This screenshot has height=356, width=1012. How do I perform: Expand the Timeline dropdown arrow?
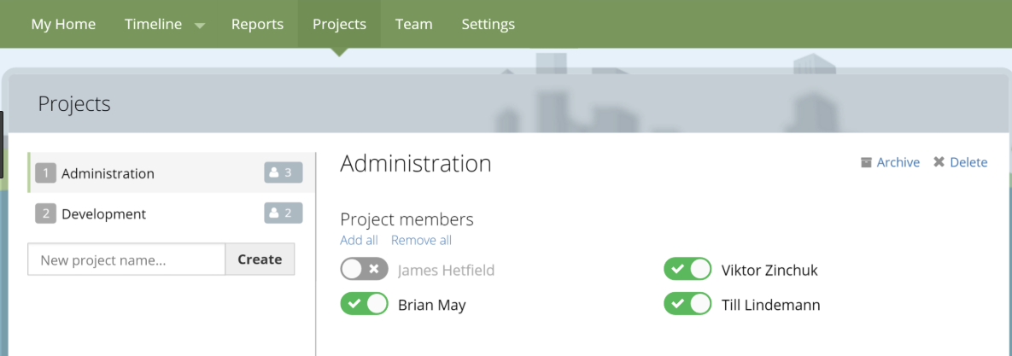point(200,26)
